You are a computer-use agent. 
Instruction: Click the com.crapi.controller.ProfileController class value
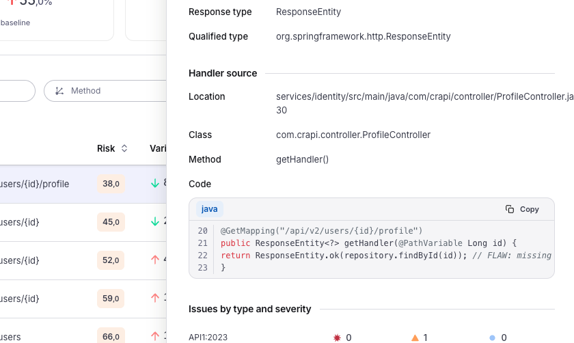click(x=353, y=135)
